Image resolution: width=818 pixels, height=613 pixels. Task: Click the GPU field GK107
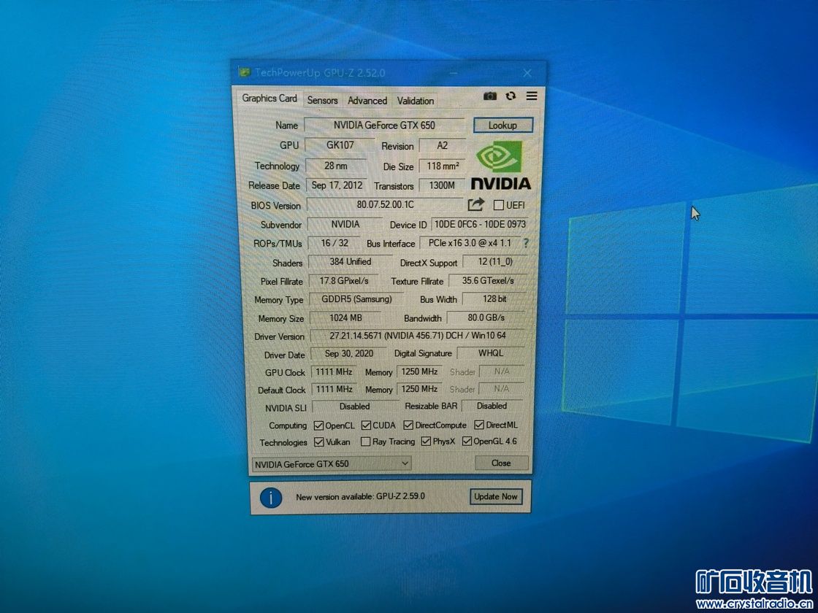[340, 145]
